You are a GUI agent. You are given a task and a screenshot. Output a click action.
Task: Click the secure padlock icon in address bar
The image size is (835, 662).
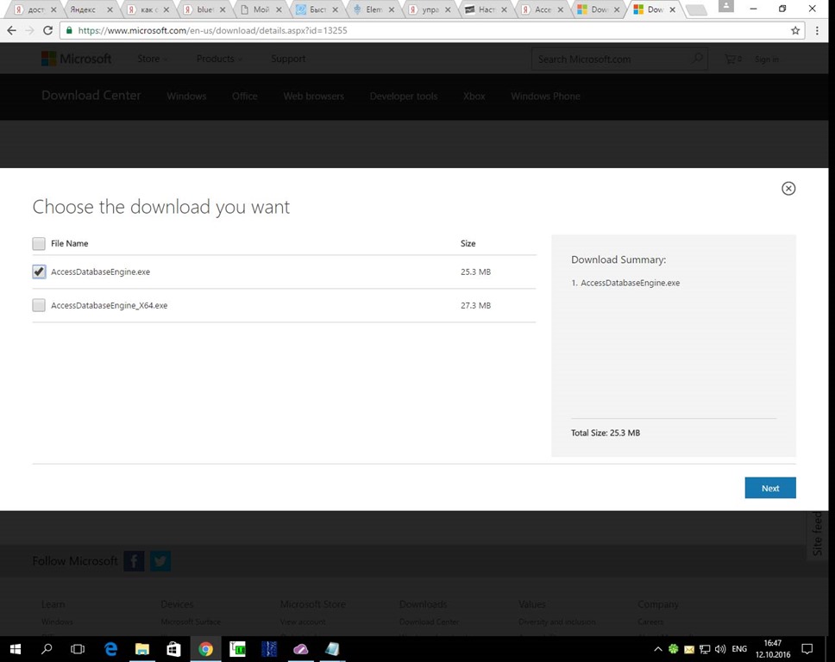[x=69, y=30]
